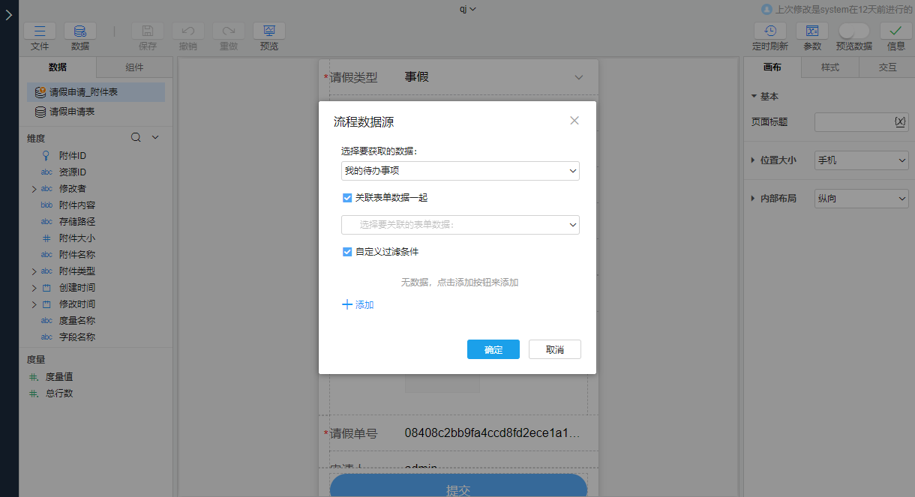The image size is (915, 497).
Task: Uncheck the 关联表单数据一起 checkbox
Action: coord(347,198)
